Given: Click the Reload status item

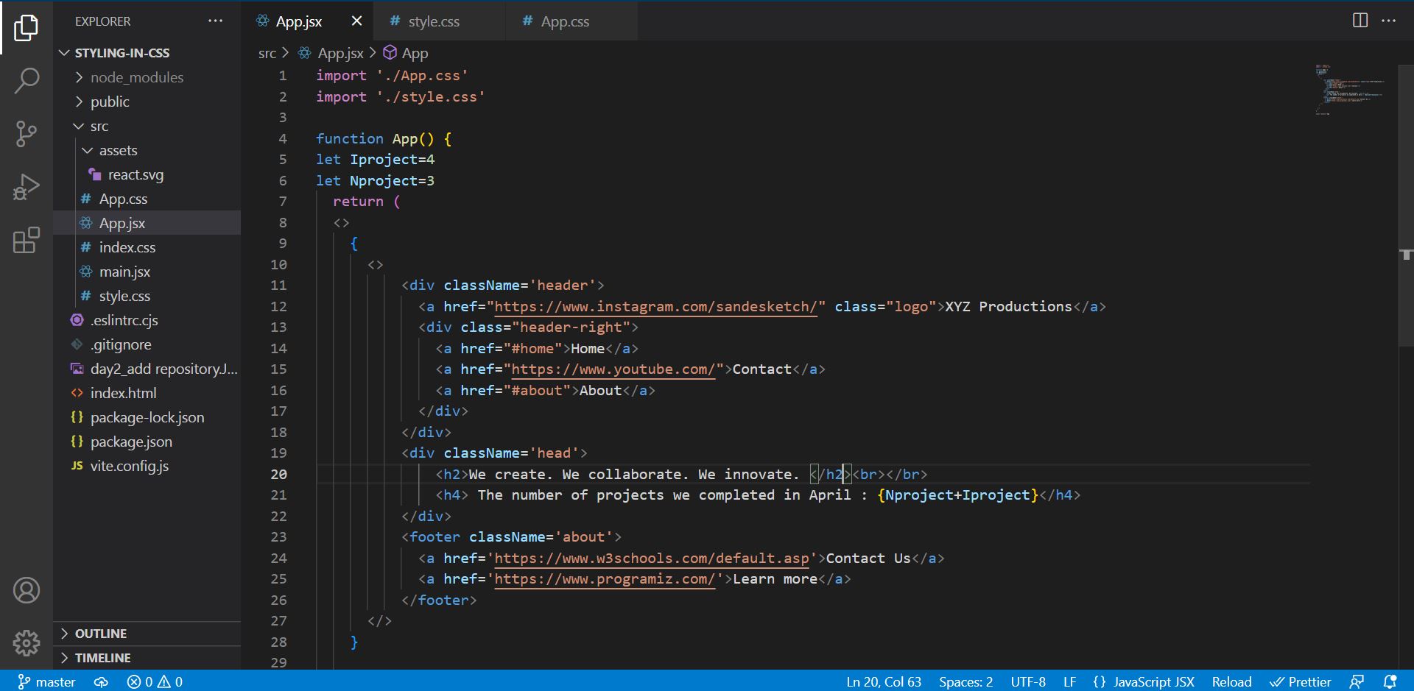Looking at the screenshot, I should click(1231, 682).
